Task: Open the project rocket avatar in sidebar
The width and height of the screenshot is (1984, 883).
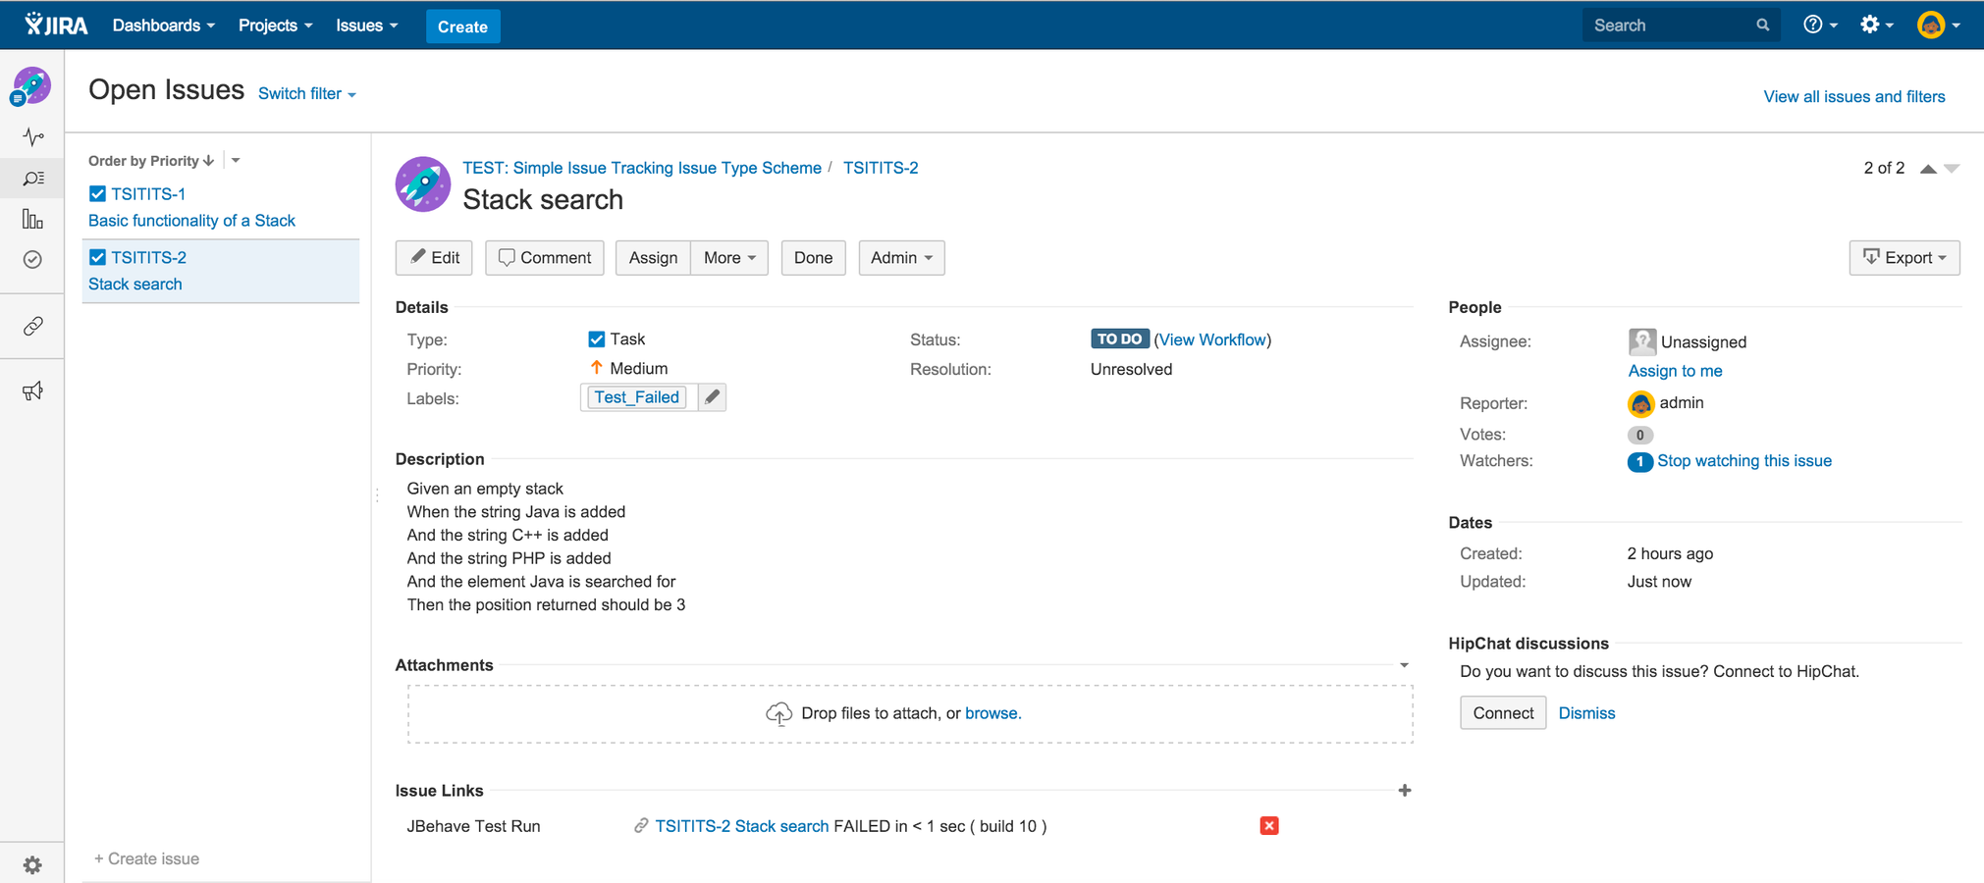Action: tap(31, 86)
